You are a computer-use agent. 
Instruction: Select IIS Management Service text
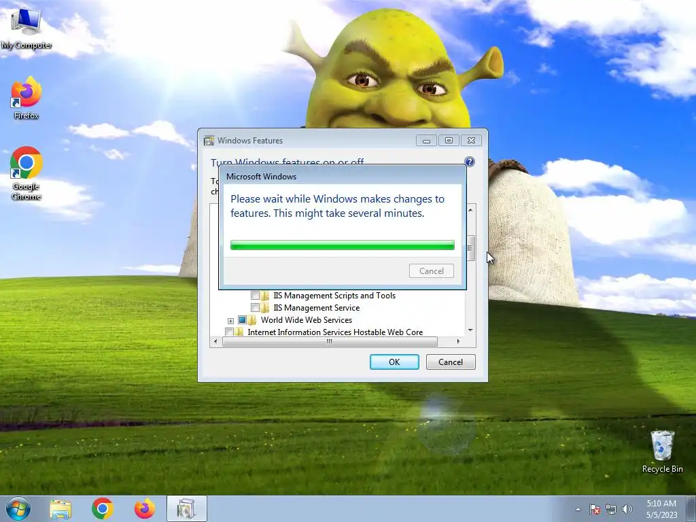tap(317, 307)
